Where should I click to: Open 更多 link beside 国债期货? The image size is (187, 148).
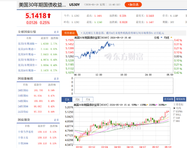[x=56, y=120]
